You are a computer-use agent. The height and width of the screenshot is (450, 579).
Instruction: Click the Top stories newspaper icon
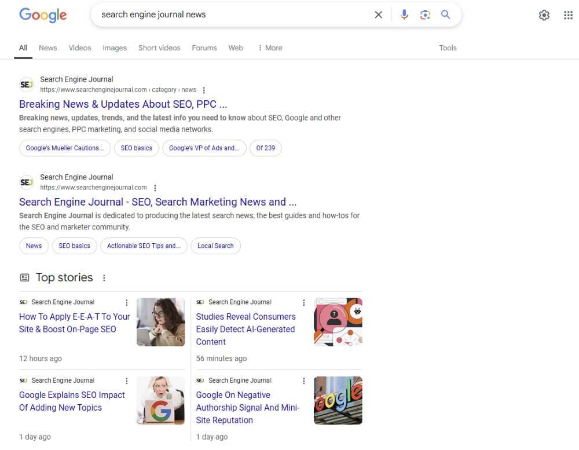[x=24, y=277]
